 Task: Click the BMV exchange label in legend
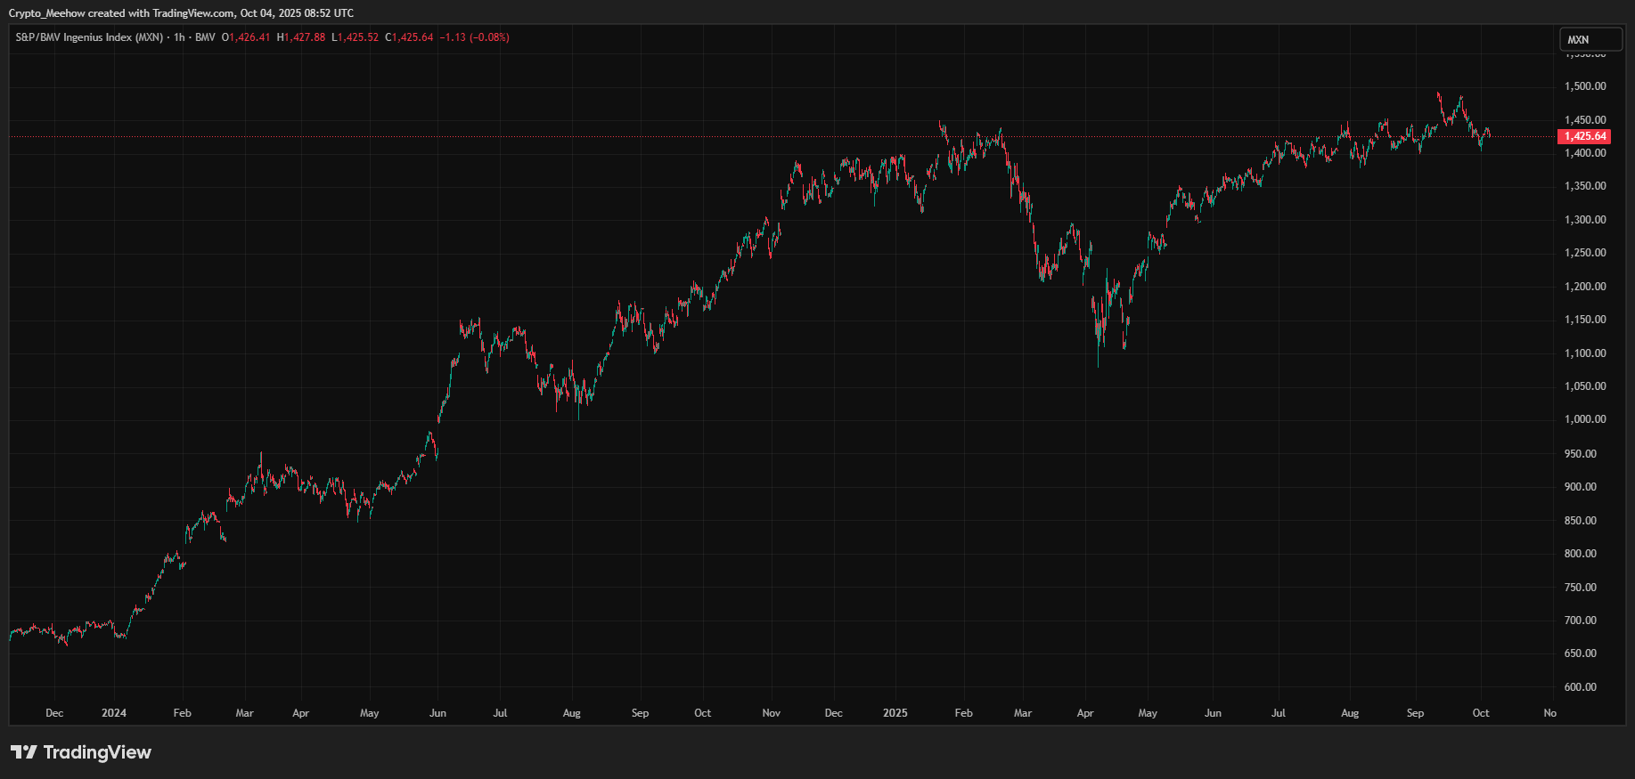click(x=205, y=37)
